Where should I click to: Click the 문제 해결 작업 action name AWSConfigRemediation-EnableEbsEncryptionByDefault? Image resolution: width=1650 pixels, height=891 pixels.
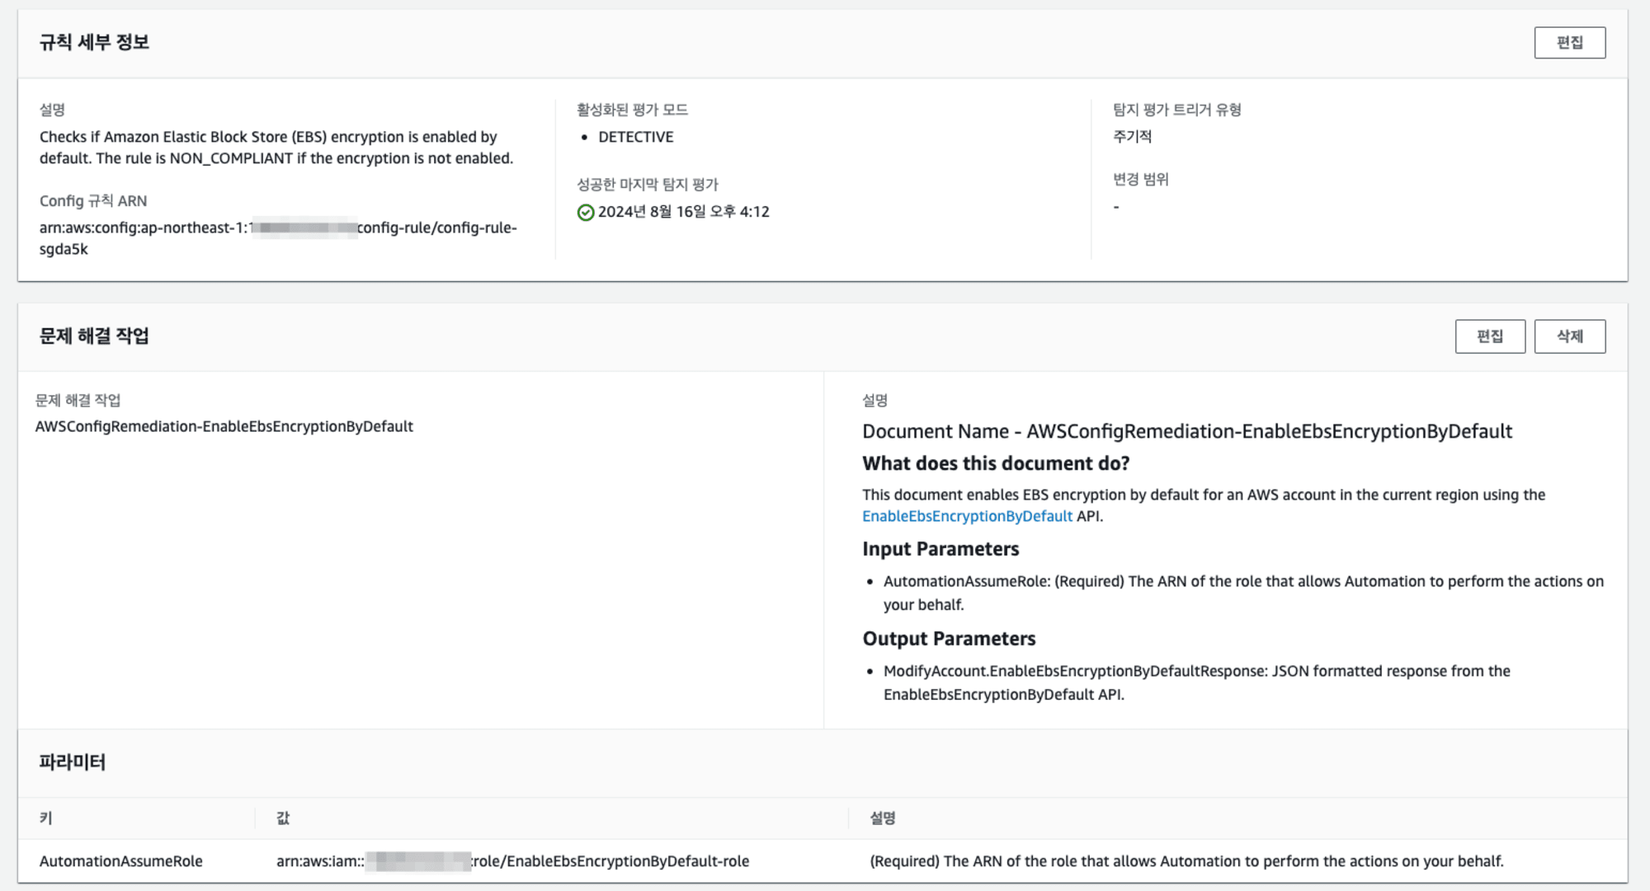tap(224, 426)
